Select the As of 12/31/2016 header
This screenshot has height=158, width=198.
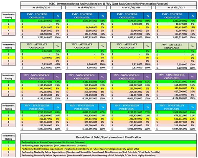[x=131, y=8]
